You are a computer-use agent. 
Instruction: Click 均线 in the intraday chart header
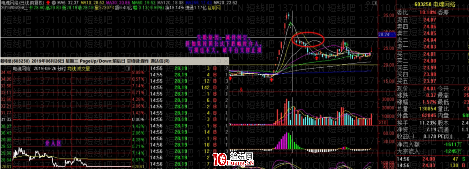pyautogui.click(x=71, y=68)
